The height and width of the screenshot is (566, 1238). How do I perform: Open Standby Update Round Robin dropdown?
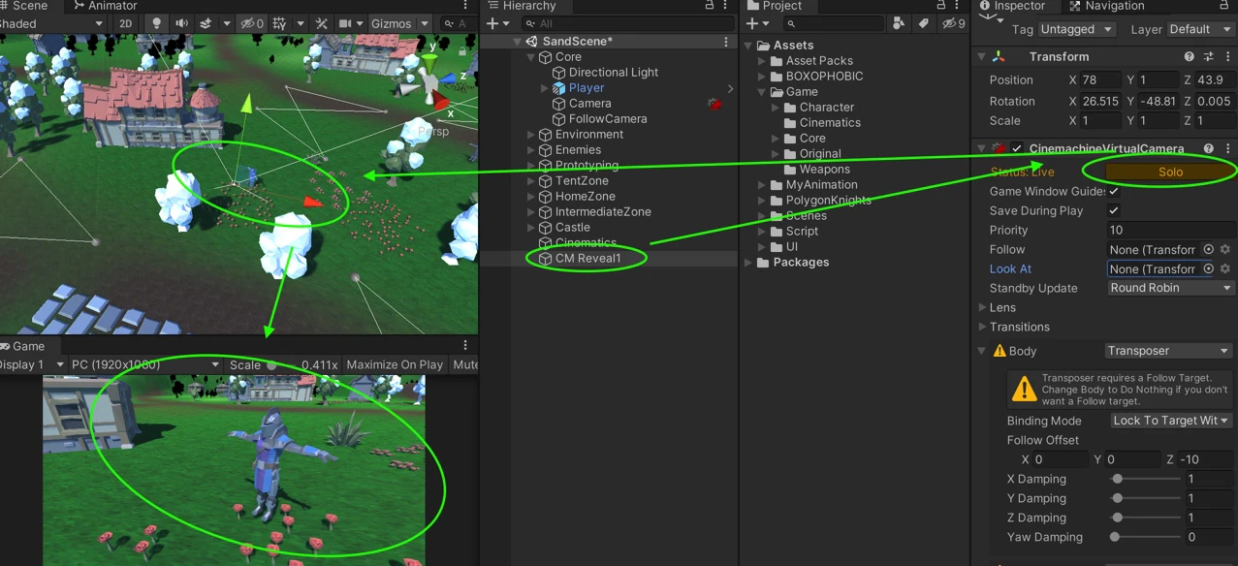tap(1170, 288)
